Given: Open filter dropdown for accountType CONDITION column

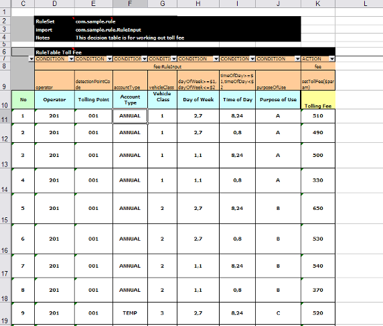Looking at the screenshot, I should [145, 59].
